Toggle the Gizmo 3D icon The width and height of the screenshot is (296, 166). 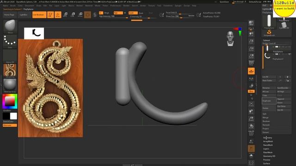87,15
